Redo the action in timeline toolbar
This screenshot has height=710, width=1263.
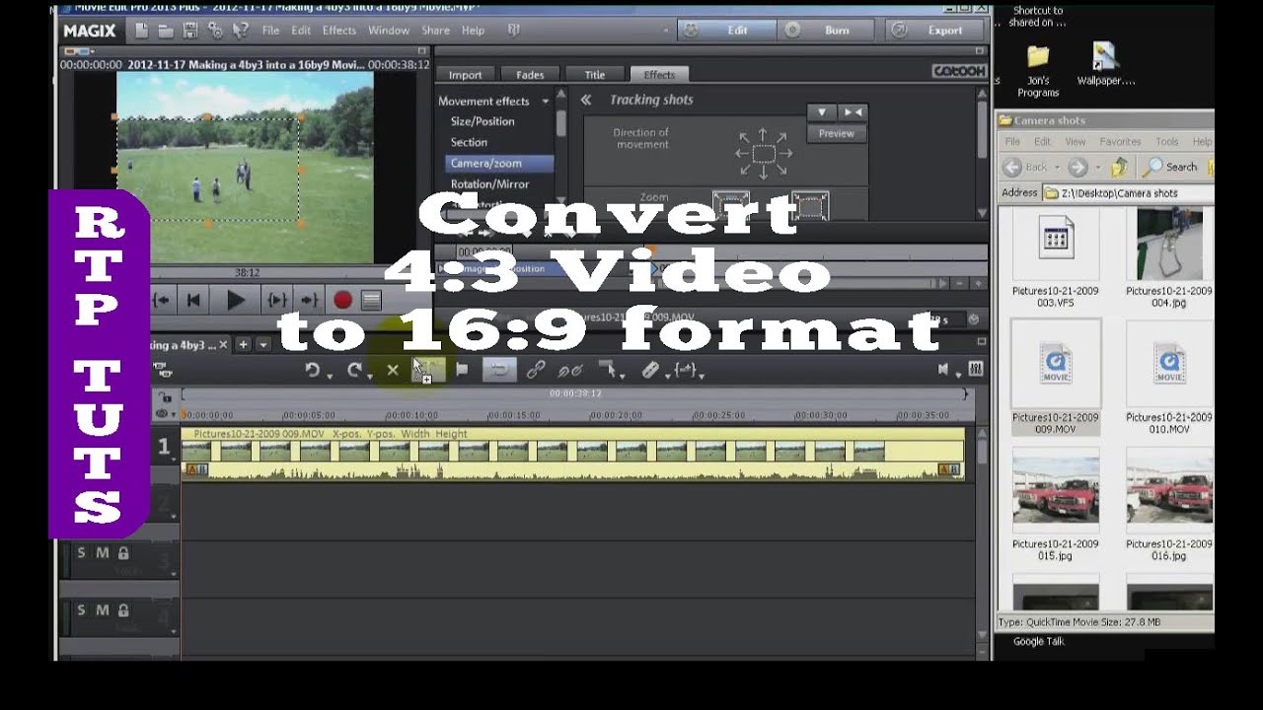(x=353, y=370)
